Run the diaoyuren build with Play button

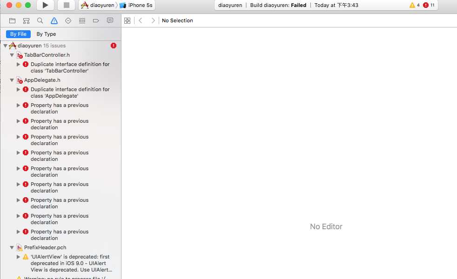click(x=45, y=5)
